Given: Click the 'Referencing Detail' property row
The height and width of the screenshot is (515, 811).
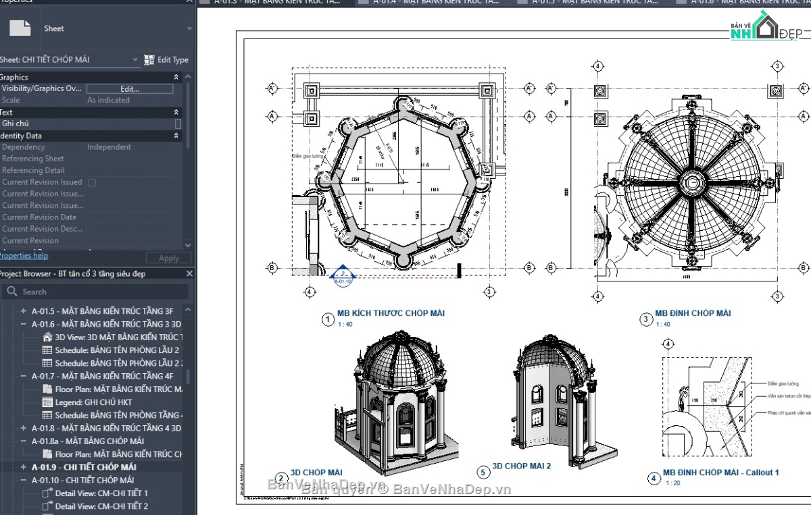Looking at the screenshot, I should click(x=91, y=170).
